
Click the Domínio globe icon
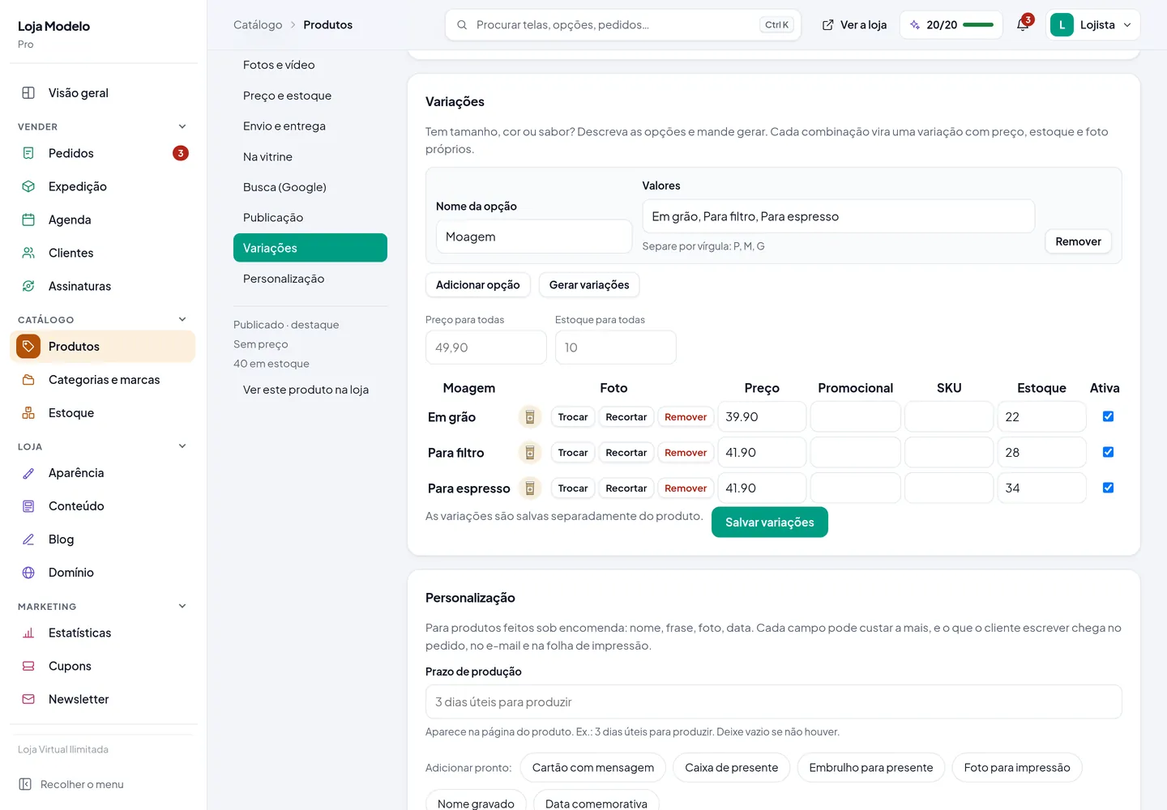tap(28, 573)
